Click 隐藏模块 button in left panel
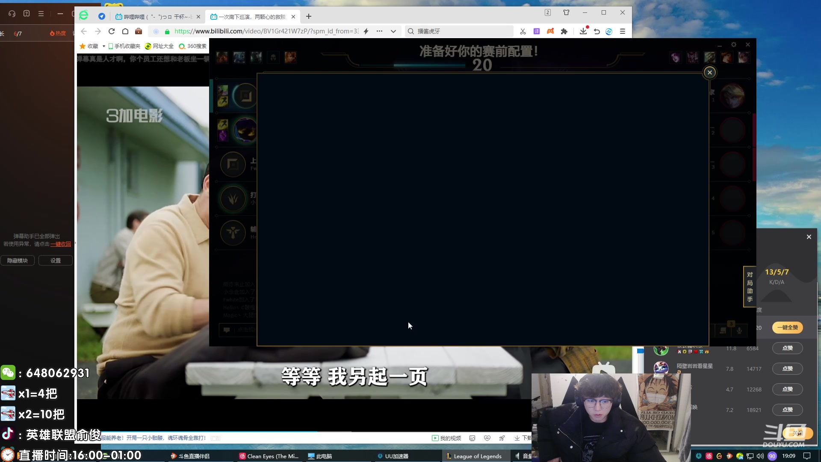 [18, 261]
